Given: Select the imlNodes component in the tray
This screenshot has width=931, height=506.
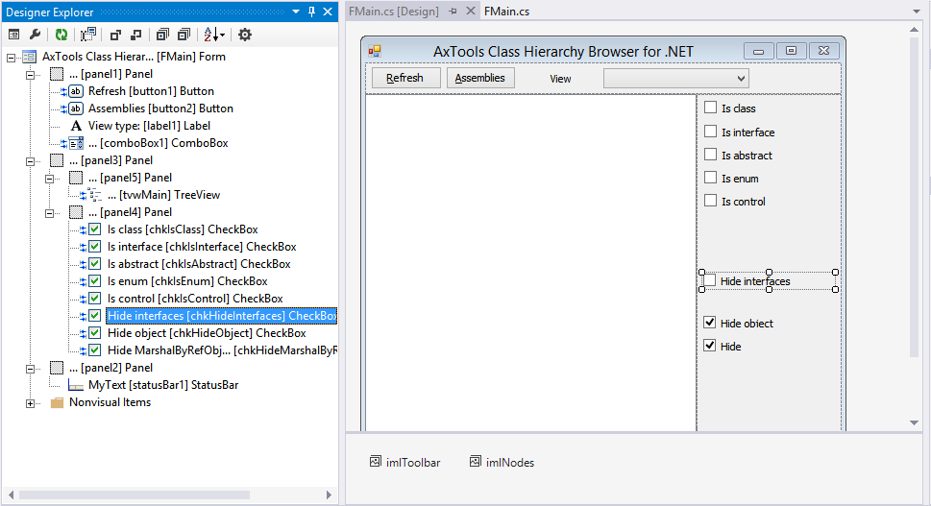Looking at the screenshot, I should click(502, 462).
